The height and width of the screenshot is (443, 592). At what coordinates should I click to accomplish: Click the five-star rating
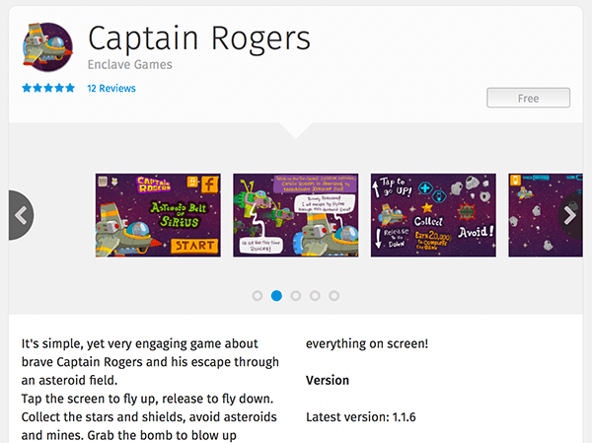pos(48,89)
